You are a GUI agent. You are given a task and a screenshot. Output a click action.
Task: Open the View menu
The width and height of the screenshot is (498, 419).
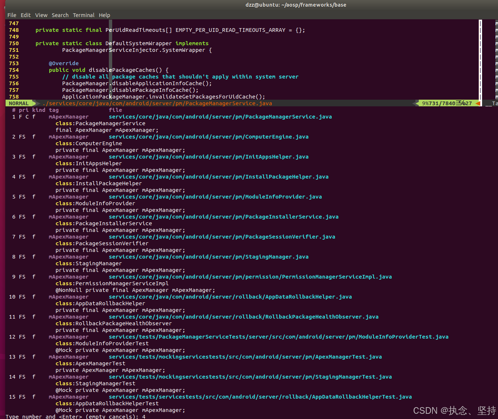(41, 15)
